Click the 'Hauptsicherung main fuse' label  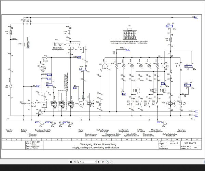click(28, 42)
